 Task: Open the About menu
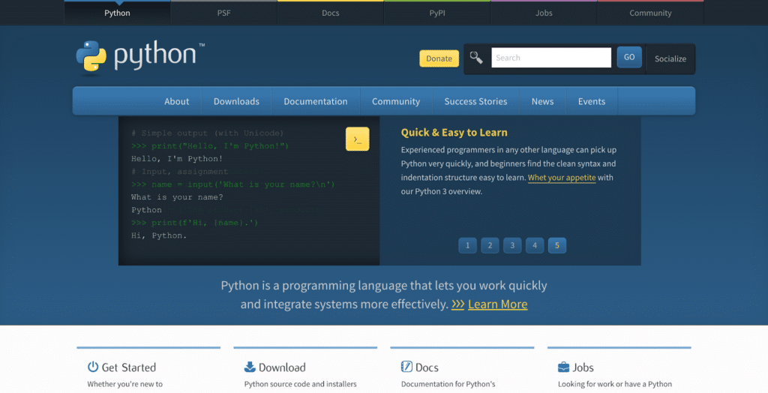click(x=176, y=101)
